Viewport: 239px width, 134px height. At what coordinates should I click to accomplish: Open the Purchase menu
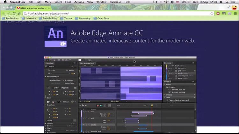tap(115, 2)
